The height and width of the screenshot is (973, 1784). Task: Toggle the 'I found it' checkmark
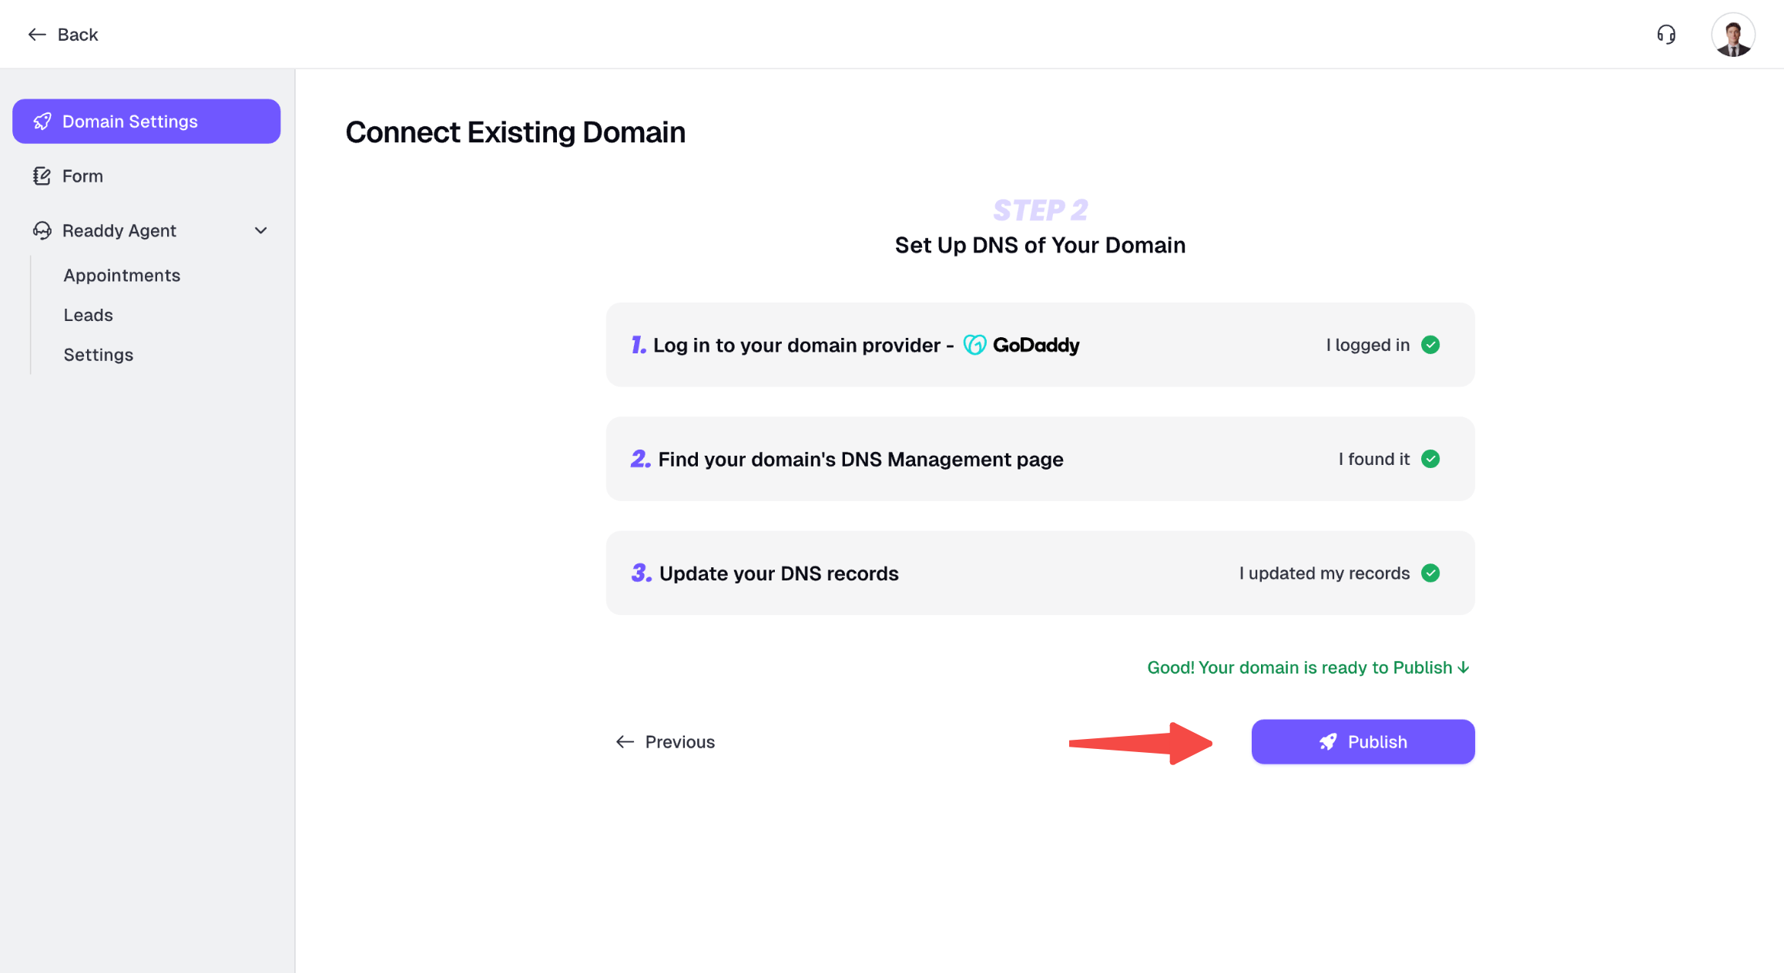click(1430, 460)
